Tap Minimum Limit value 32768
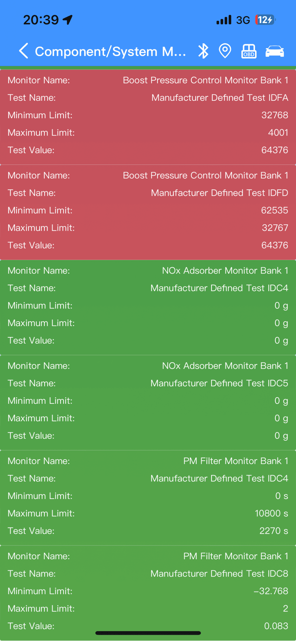This screenshot has height=641, width=296. (x=275, y=115)
